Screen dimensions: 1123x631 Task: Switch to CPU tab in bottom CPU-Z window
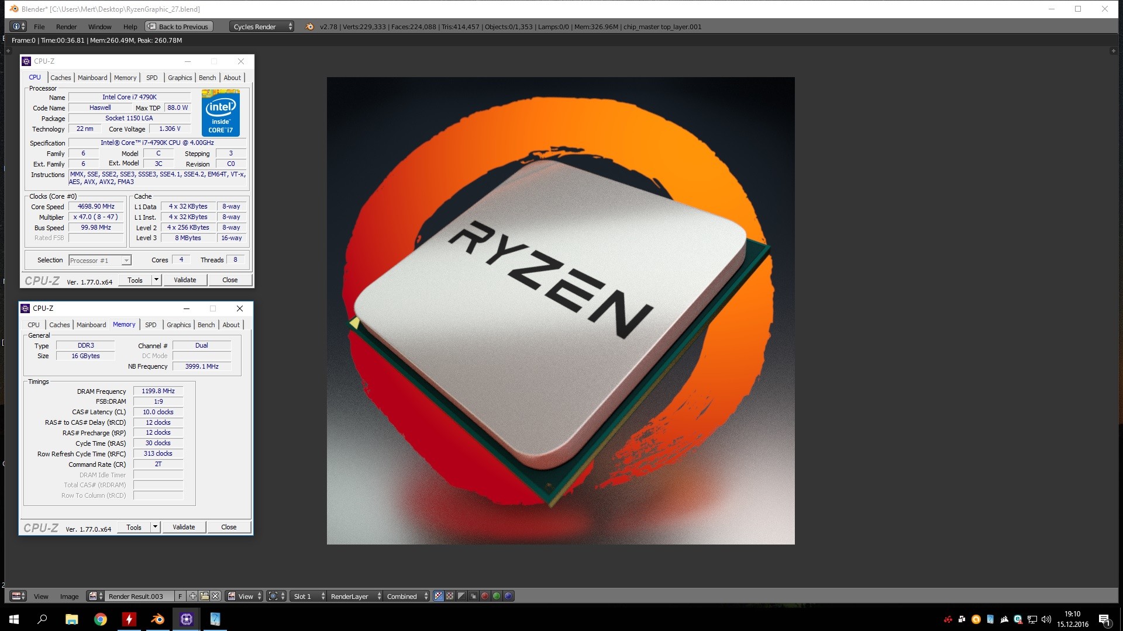33,325
